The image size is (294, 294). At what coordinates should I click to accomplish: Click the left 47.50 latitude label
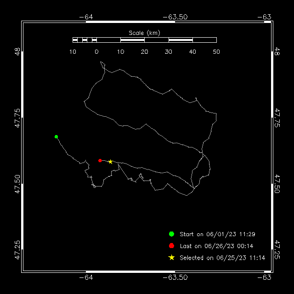17,184
